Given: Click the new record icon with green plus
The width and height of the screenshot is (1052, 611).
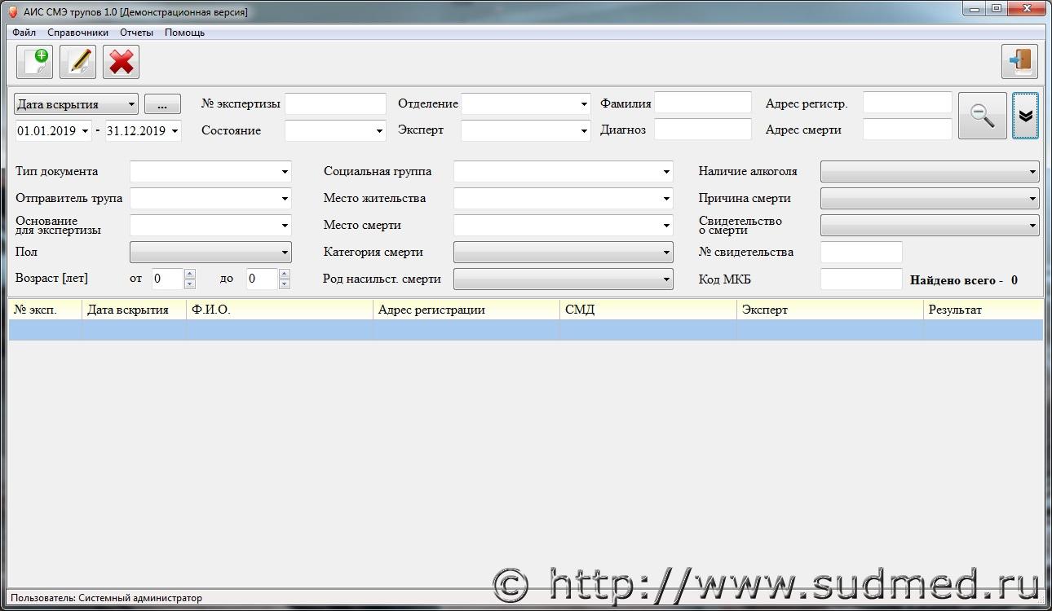Looking at the screenshot, I should [x=34, y=62].
